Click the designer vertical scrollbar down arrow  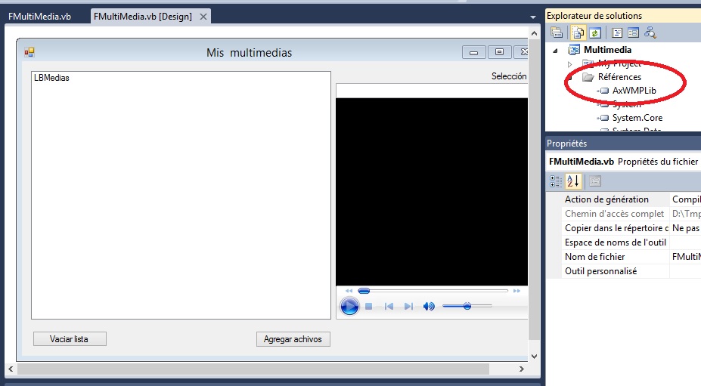(534, 356)
